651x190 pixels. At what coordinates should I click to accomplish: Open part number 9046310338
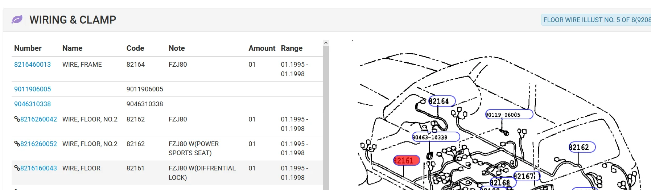click(32, 104)
